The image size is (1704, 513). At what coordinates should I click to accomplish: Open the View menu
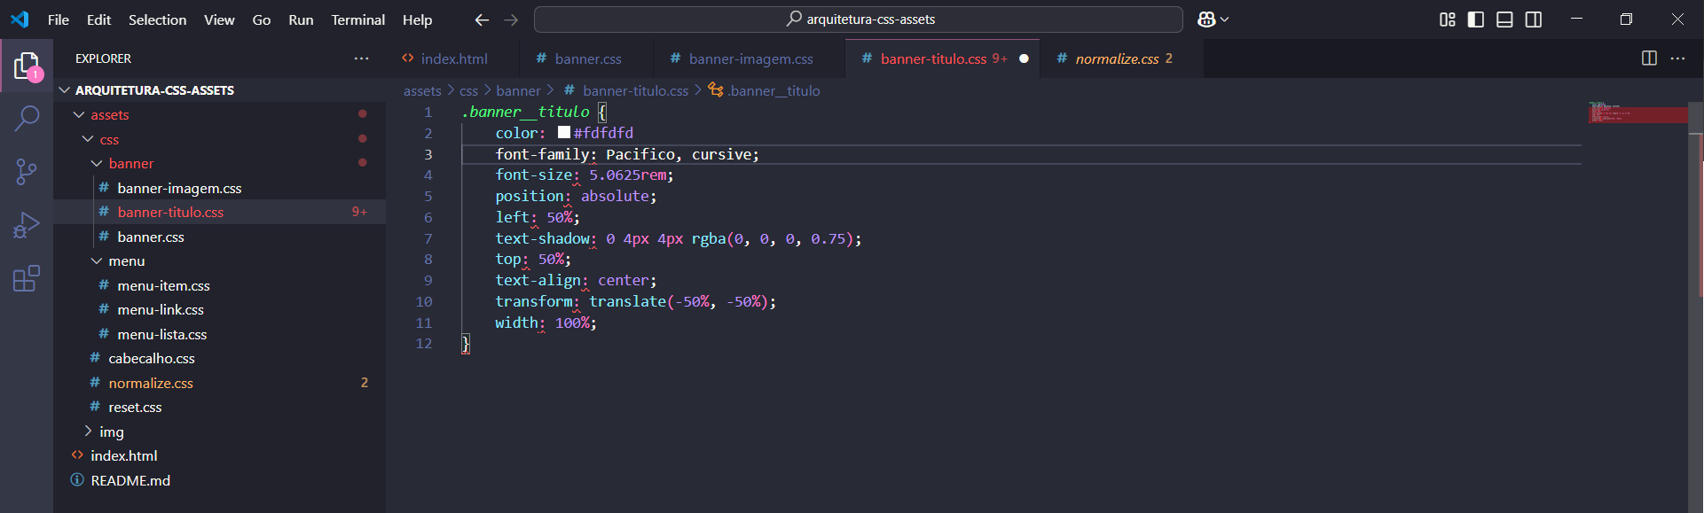pos(219,19)
